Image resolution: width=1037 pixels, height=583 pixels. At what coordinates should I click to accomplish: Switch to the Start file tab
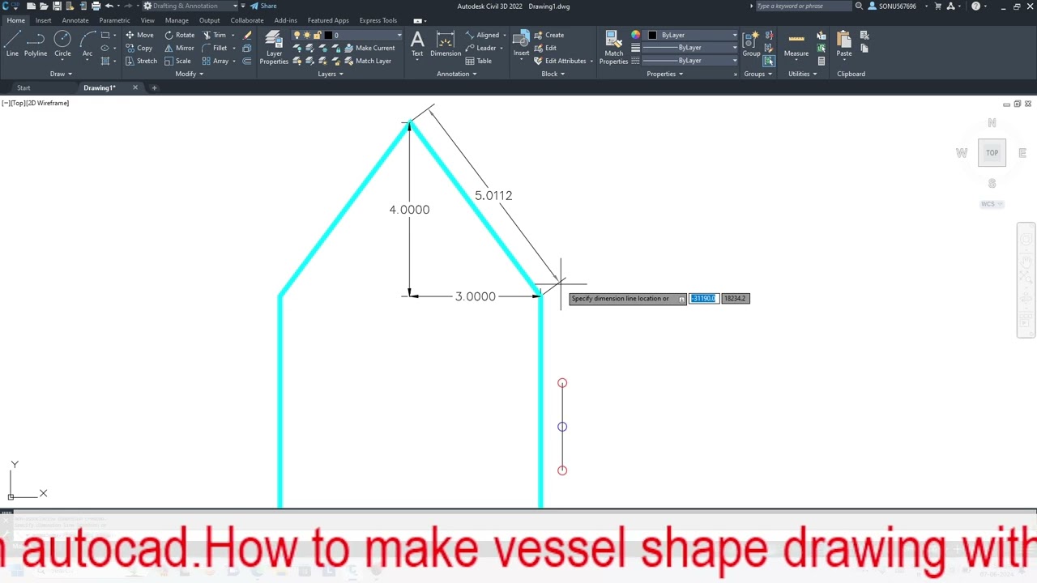point(23,87)
